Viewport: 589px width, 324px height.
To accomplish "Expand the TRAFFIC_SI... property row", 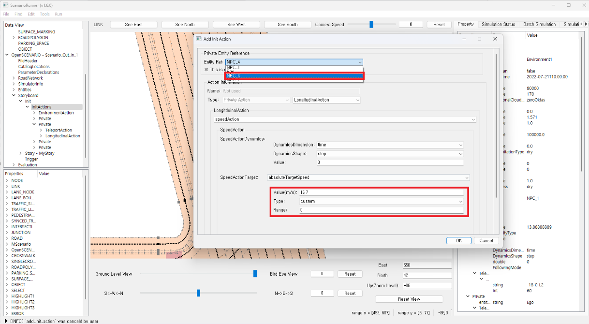I will click(7, 204).
